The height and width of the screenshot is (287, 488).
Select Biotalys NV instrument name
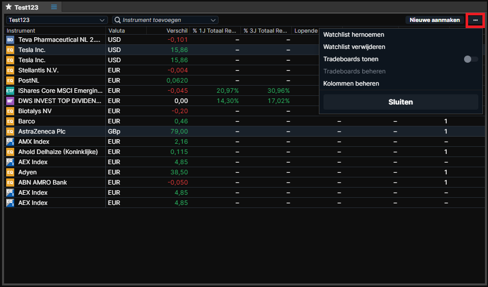(35, 111)
